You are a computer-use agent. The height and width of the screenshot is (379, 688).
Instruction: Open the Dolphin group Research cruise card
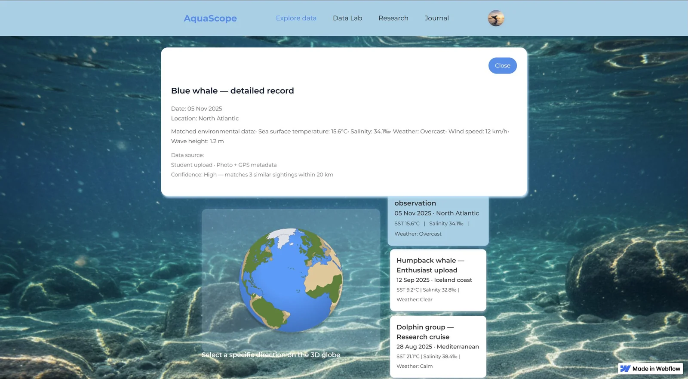pyautogui.click(x=438, y=347)
